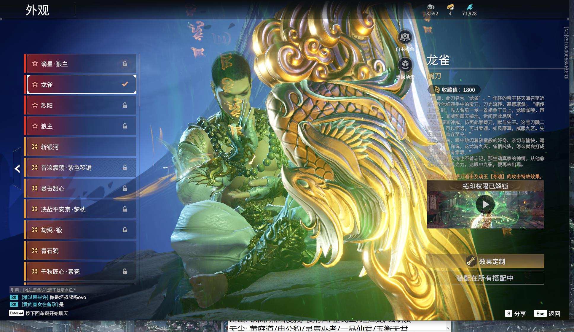Click the 13,592 silver balance
The image size is (574, 332).
click(x=431, y=14)
